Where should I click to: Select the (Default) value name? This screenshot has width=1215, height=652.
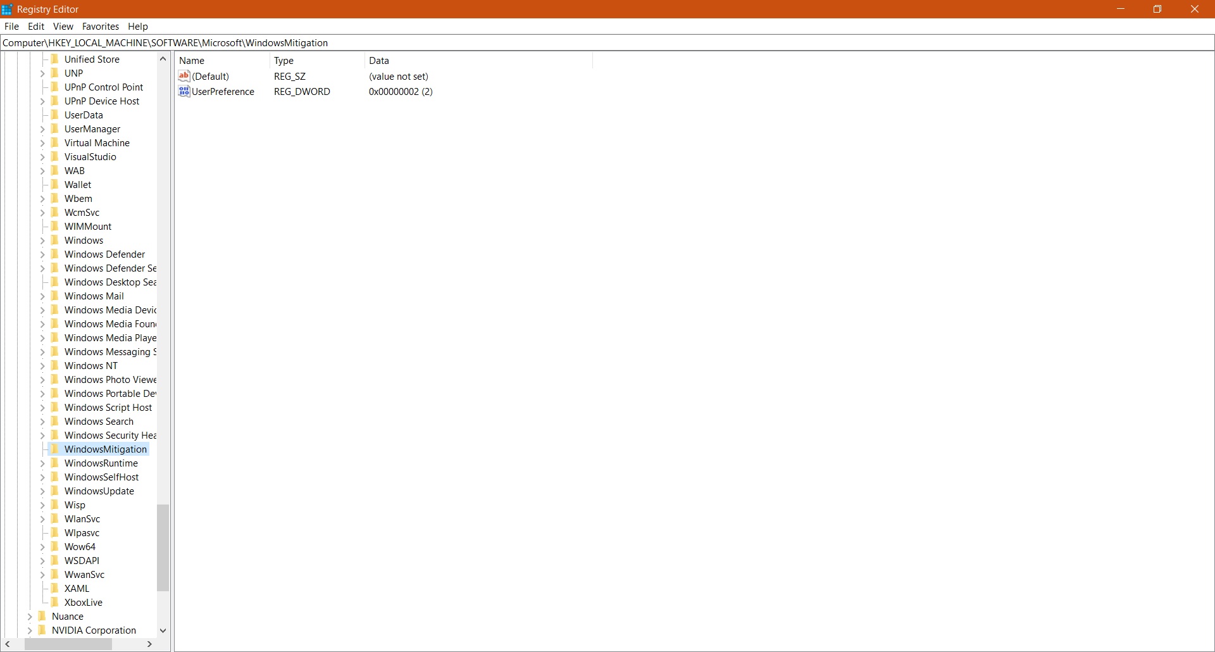pyautogui.click(x=210, y=77)
